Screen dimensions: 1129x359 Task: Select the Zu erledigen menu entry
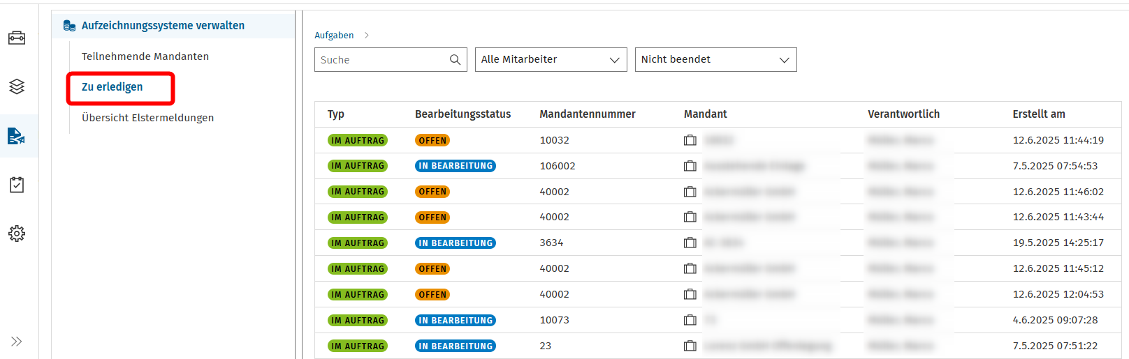click(112, 87)
